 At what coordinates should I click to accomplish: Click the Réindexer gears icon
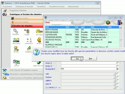16,31
